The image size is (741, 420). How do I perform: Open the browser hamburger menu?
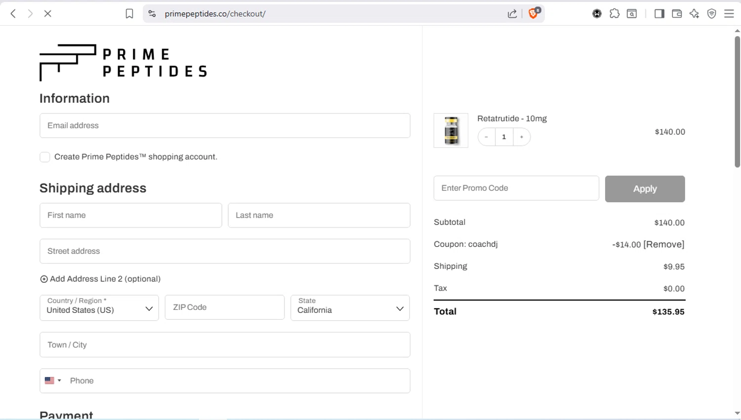point(729,14)
